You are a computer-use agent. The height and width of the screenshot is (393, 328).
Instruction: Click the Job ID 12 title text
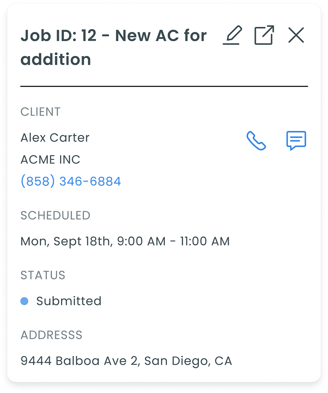[x=113, y=47]
